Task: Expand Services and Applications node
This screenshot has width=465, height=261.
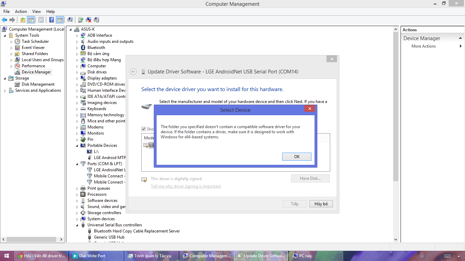Action: click(x=5, y=90)
